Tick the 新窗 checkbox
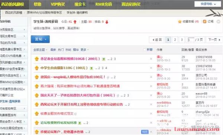223x135 pixels. click(145, 50)
